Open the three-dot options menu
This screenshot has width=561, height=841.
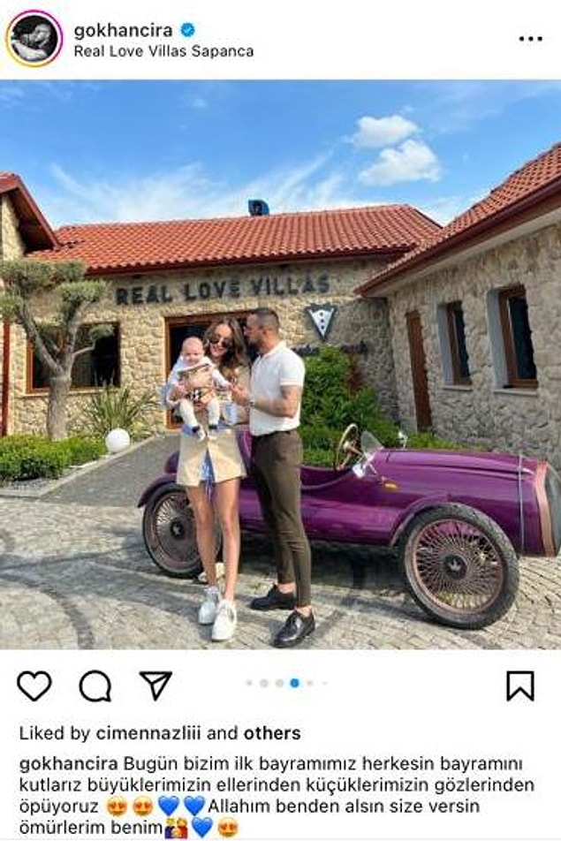pyautogui.click(x=530, y=39)
